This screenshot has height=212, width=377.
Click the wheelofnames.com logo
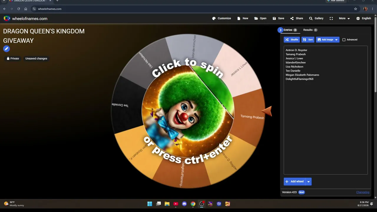(x=25, y=19)
